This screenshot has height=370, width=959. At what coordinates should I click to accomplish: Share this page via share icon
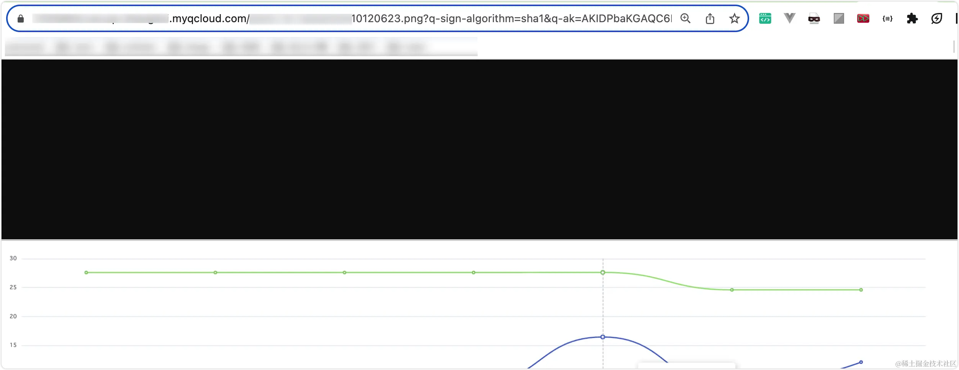(710, 18)
